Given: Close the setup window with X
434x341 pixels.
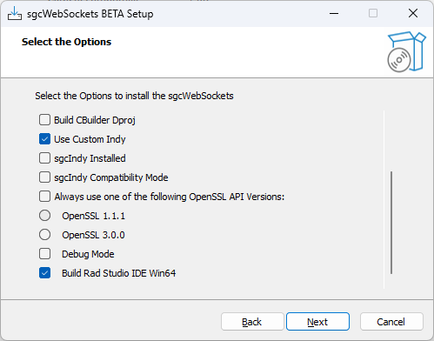Looking at the screenshot, I should point(413,13).
